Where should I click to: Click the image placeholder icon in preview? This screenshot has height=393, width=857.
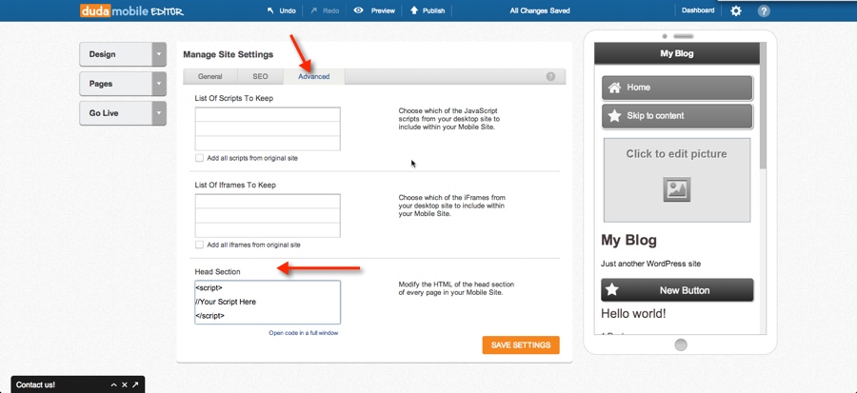(677, 189)
